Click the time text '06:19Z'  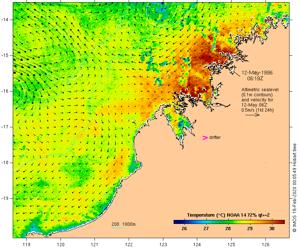point(255,78)
